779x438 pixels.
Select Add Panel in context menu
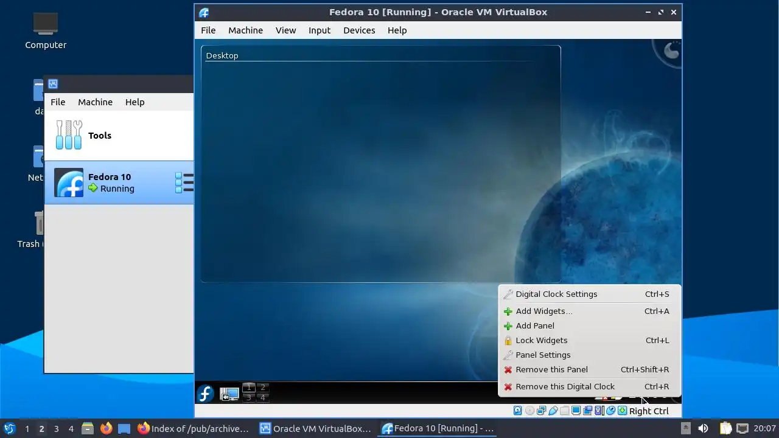click(589, 325)
